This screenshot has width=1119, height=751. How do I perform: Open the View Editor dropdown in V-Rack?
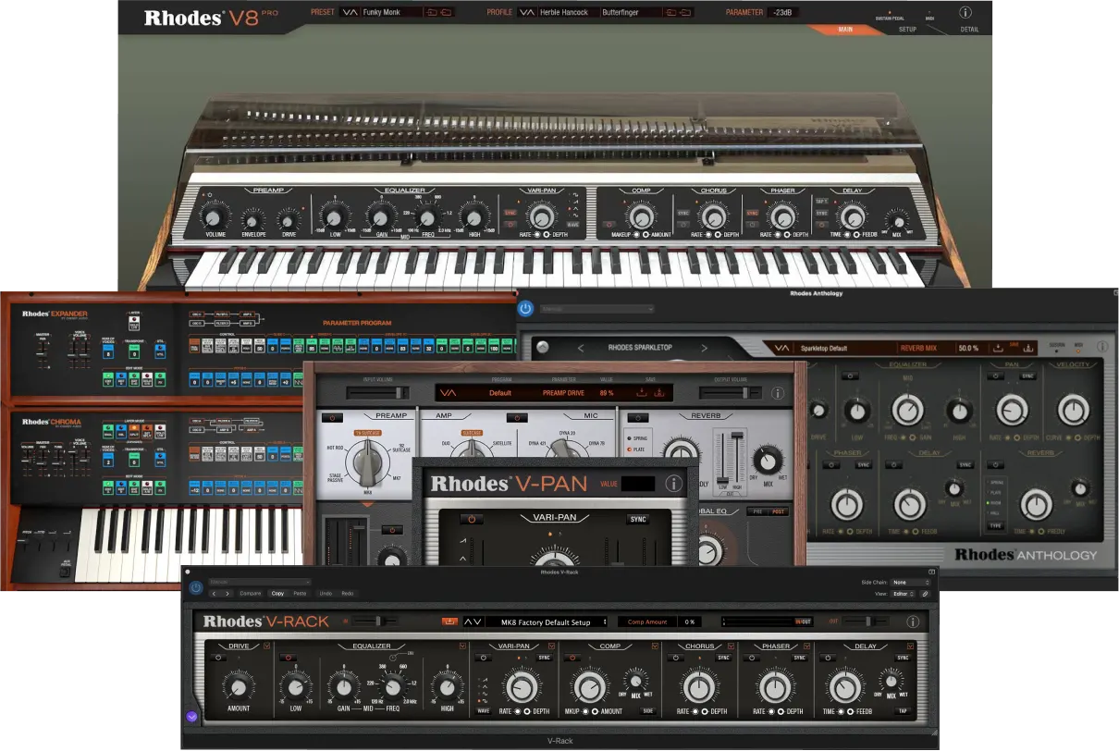coord(902,595)
